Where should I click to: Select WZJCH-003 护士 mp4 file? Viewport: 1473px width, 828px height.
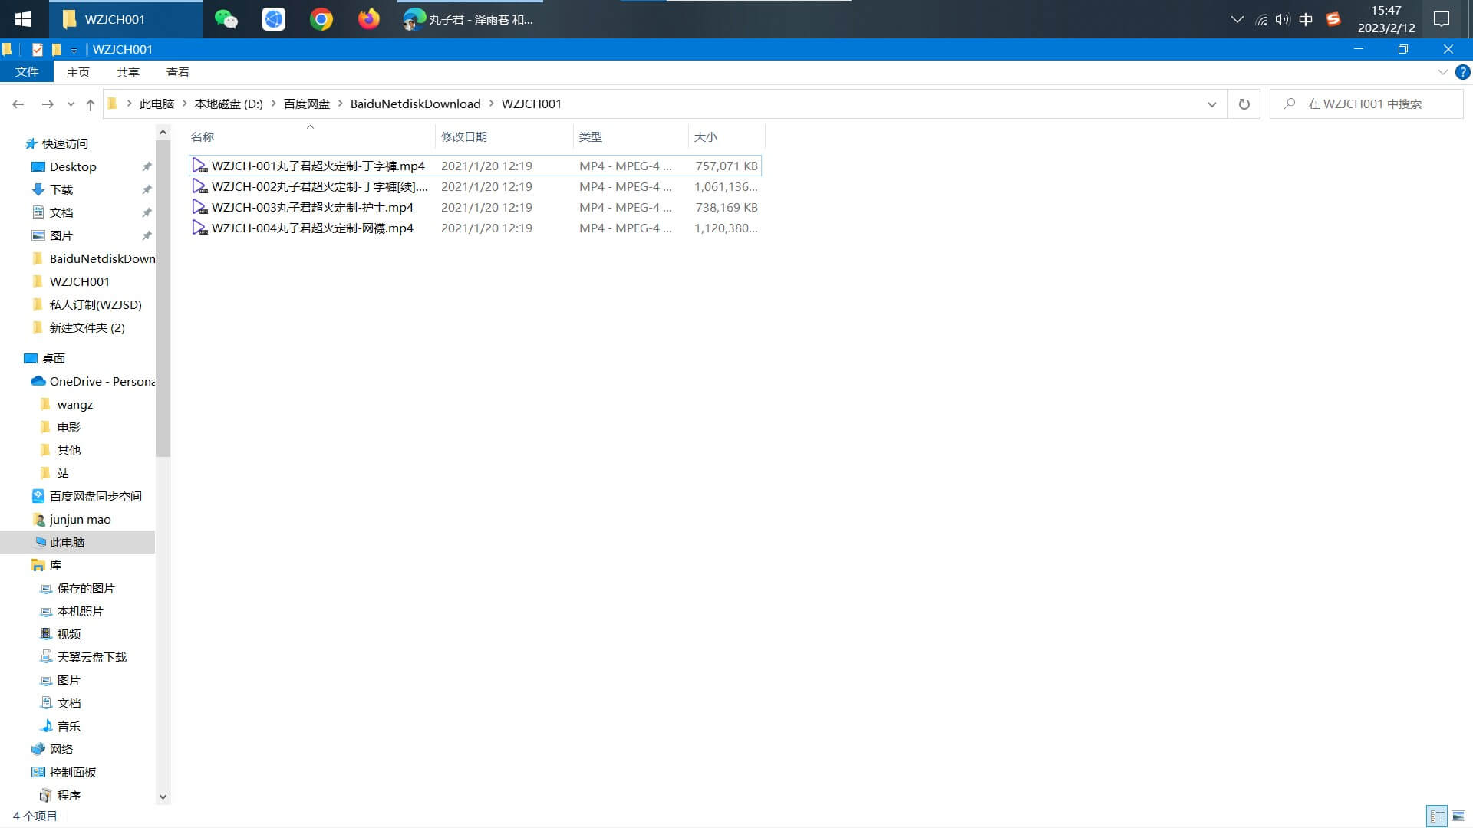[x=312, y=207]
